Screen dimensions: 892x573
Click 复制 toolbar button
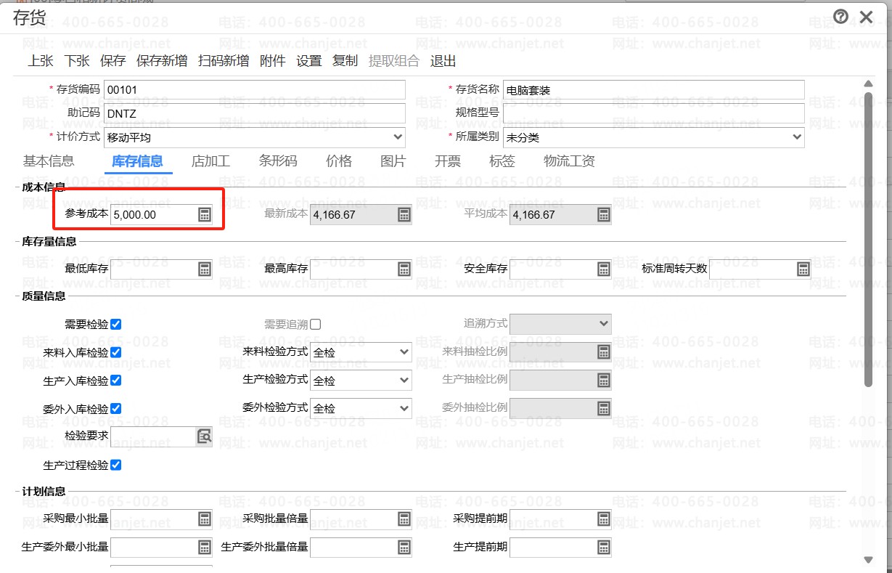(x=345, y=61)
